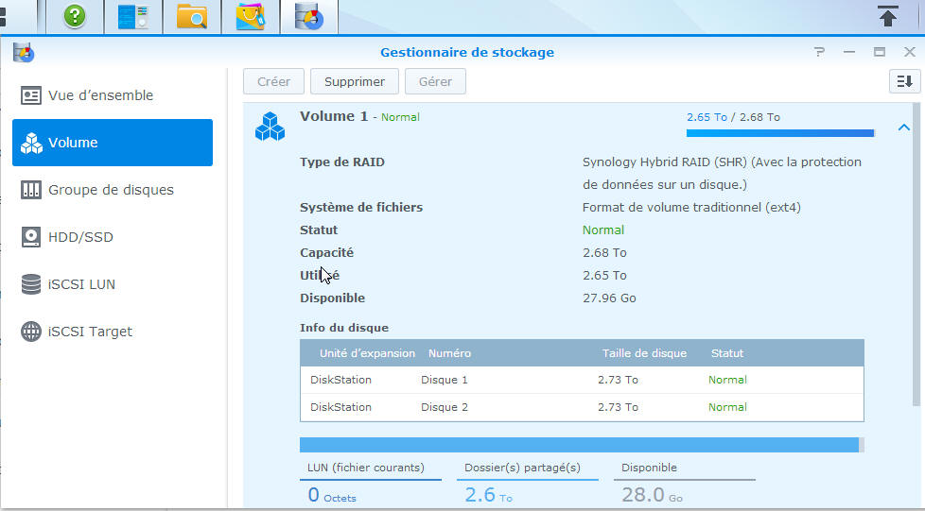Click Volume 1 usage bar in header
The width and height of the screenshot is (925, 511).
pyautogui.click(x=780, y=133)
